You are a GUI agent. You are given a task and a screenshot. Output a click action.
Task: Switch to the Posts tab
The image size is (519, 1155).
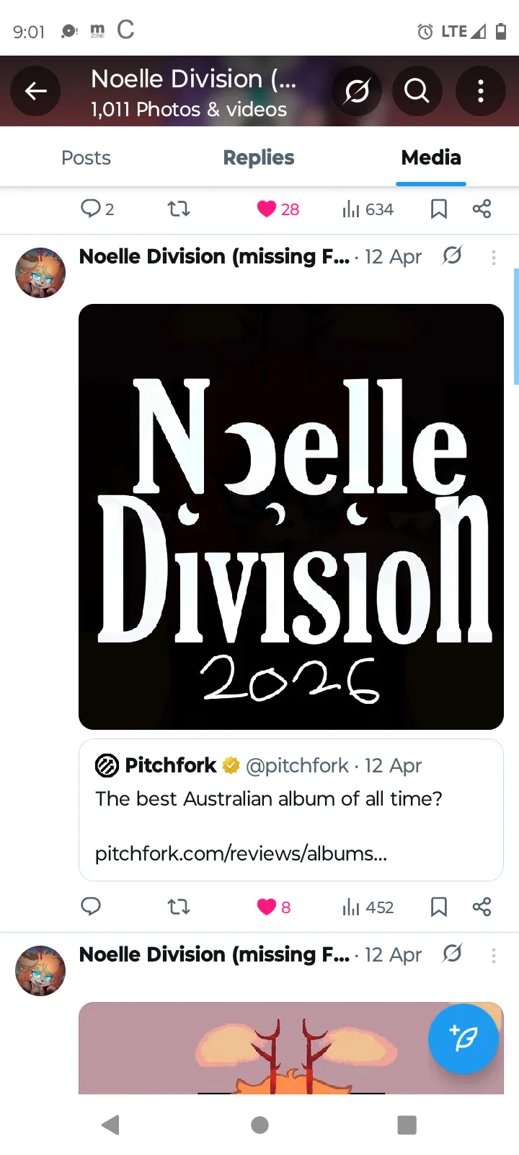pyautogui.click(x=86, y=157)
